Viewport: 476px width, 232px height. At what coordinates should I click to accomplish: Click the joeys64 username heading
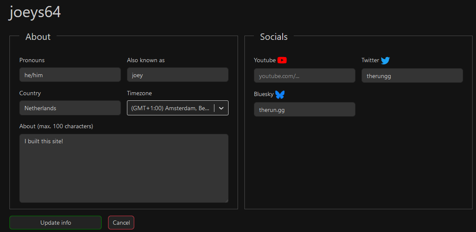coord(35,12)
